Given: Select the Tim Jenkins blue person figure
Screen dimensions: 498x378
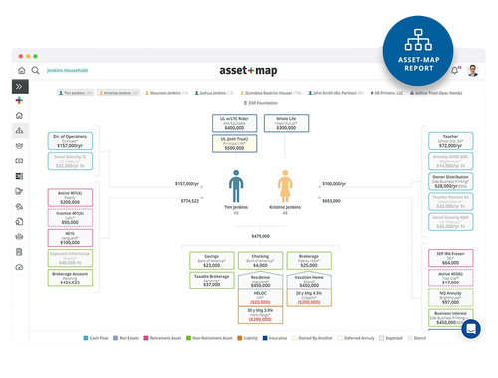Looking at the screenshot, I should click(236, 186).
